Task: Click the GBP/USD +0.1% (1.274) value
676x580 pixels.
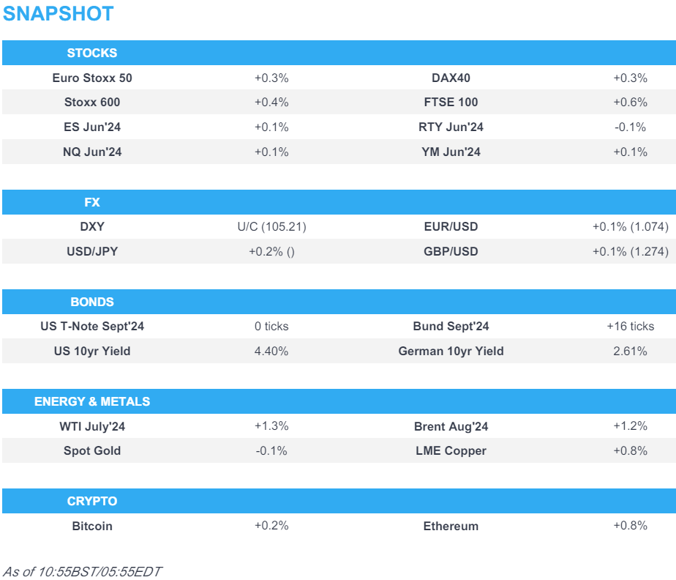Action: [630, 252]
